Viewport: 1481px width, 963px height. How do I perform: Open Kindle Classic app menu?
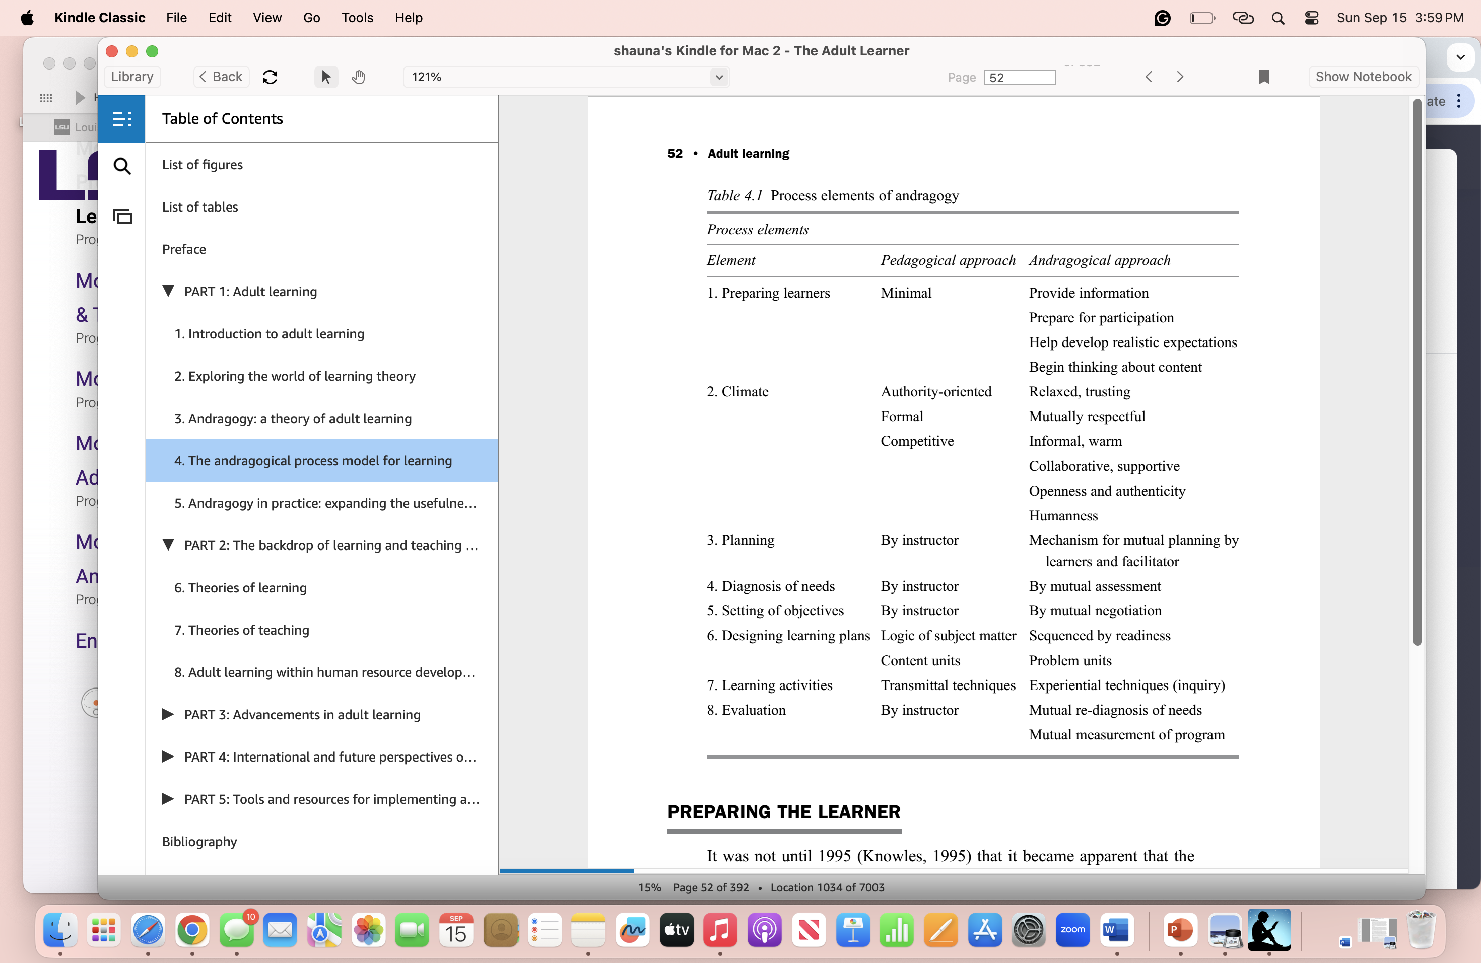click(100, 18)
